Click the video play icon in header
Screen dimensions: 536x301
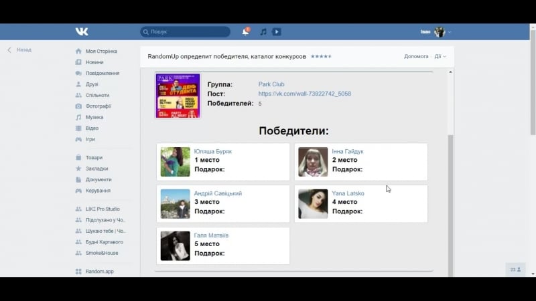(276, 31)
